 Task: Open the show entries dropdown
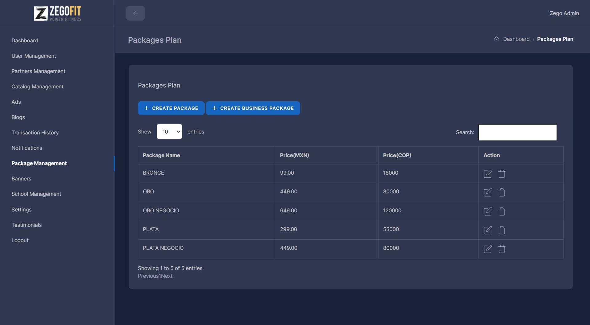169,132
